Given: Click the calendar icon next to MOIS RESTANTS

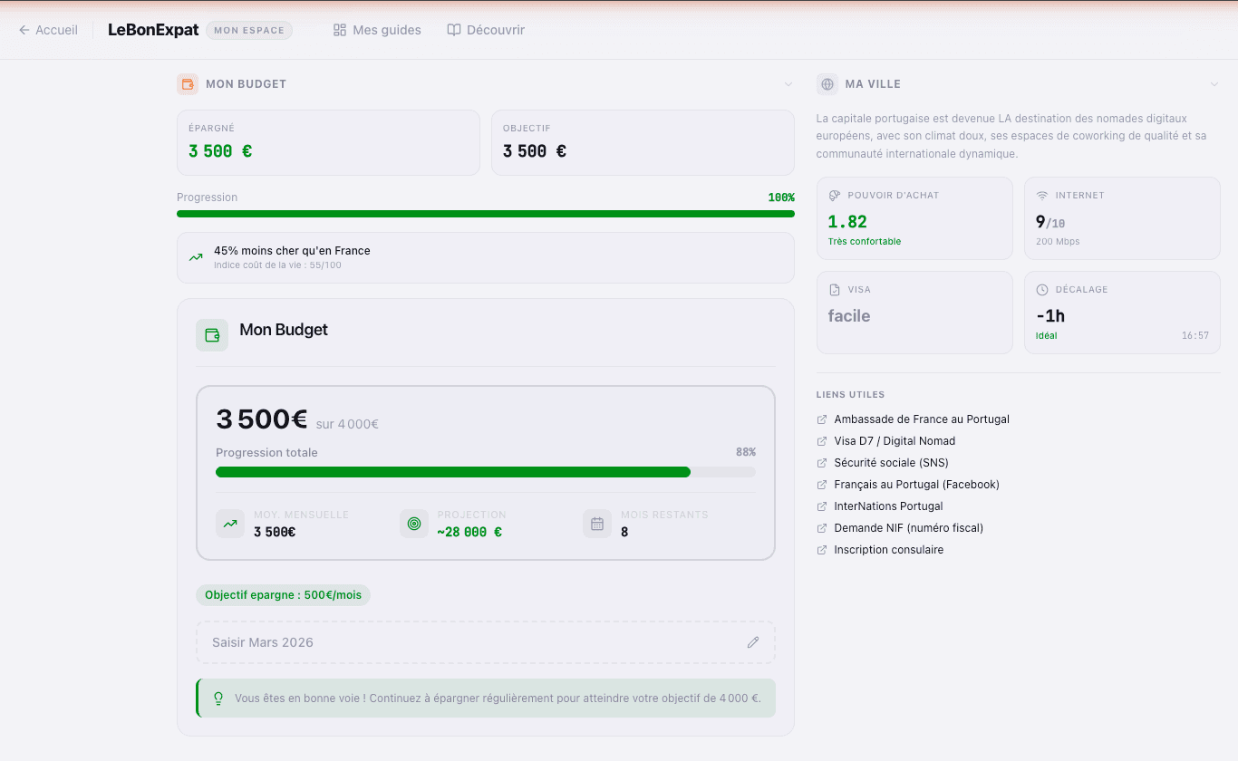Looking at the screenshot, I should point(597,524).
